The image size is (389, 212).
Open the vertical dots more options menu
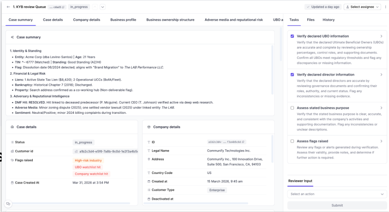(385, 7)
